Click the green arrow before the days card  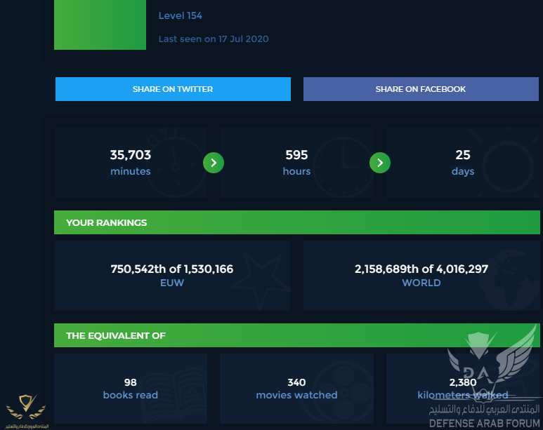(x=380, y=163)
